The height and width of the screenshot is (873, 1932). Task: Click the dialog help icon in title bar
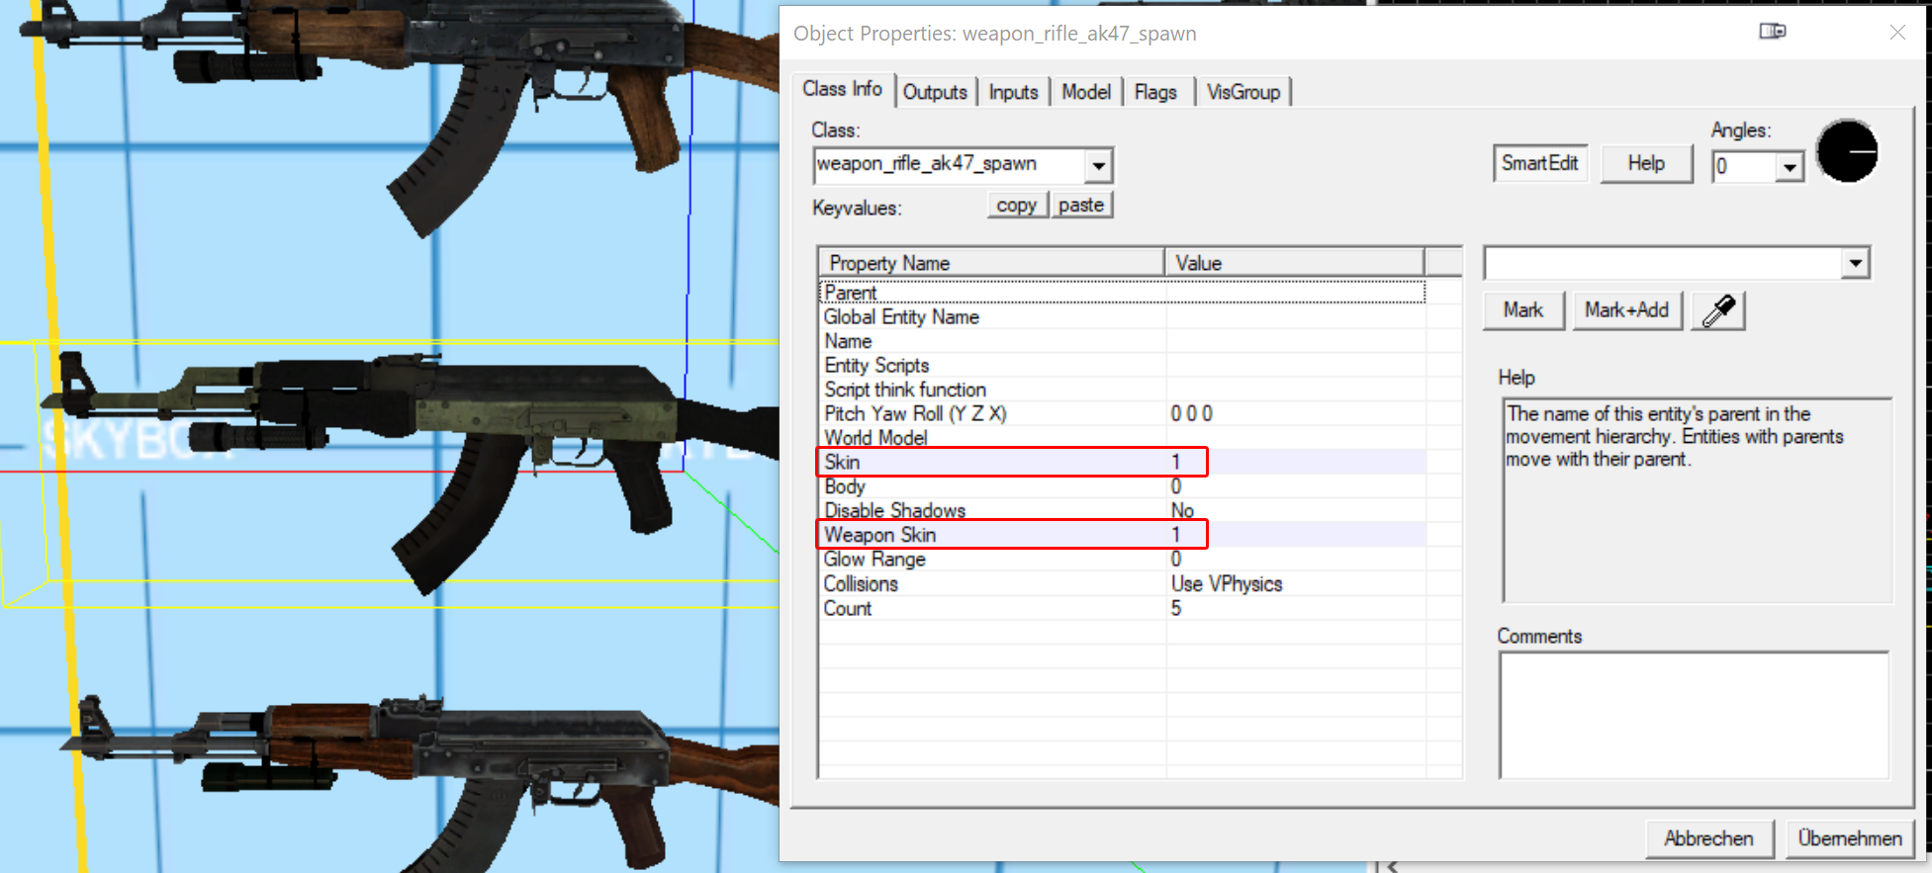(x=1772, y=32)
